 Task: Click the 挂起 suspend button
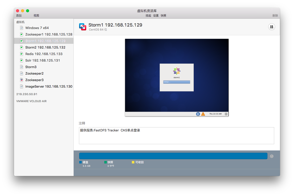(148, 16)
